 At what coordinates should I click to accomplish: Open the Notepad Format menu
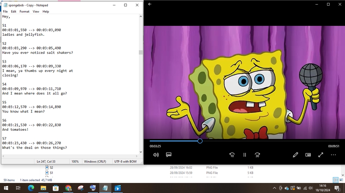pos(24,11)
